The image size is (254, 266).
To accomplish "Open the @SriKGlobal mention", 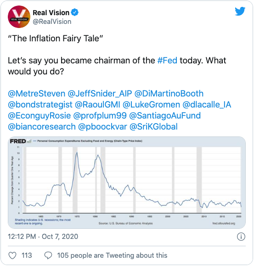I will 153,127.
